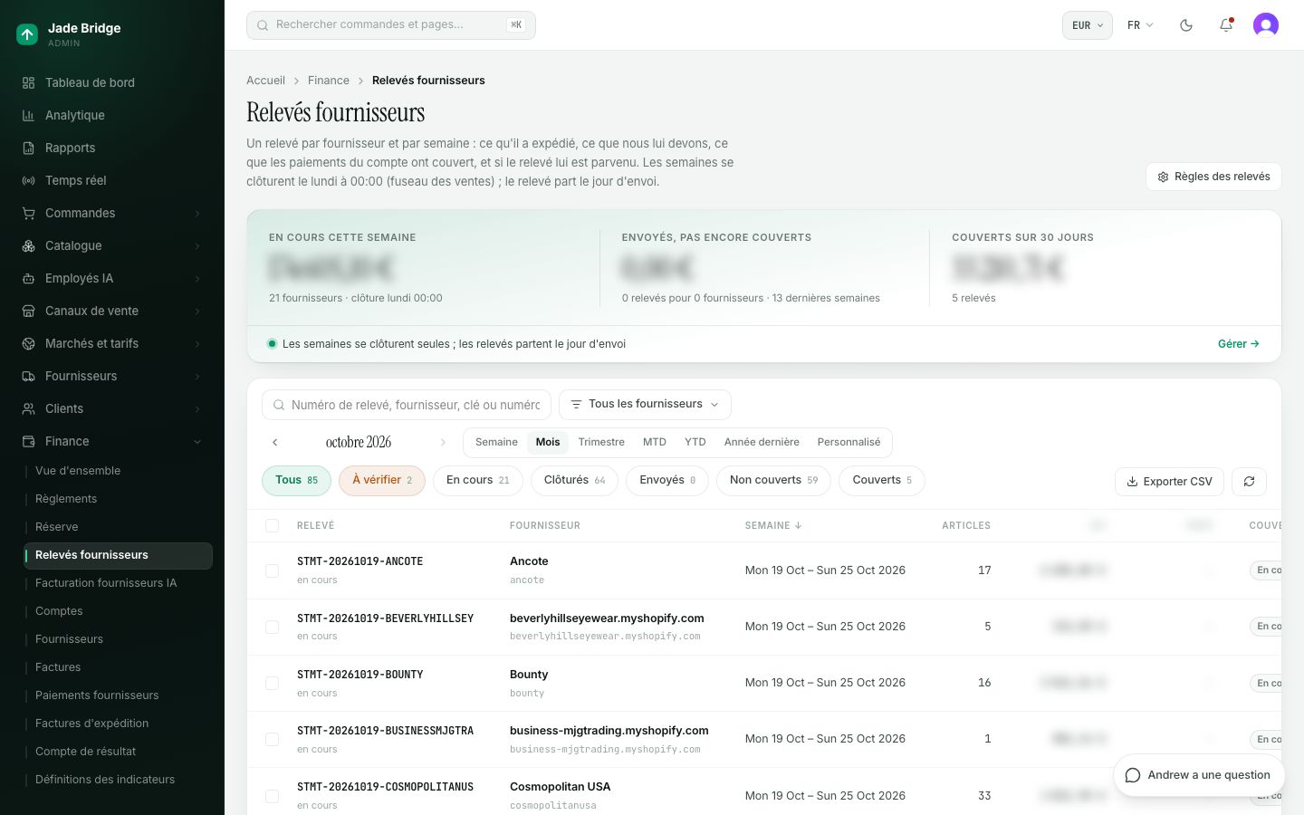
Task: Expand Commandes sidebar section
Action: coord(112,213)
